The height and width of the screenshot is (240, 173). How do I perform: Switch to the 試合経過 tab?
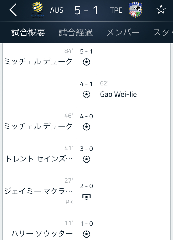tap(76, 32)
